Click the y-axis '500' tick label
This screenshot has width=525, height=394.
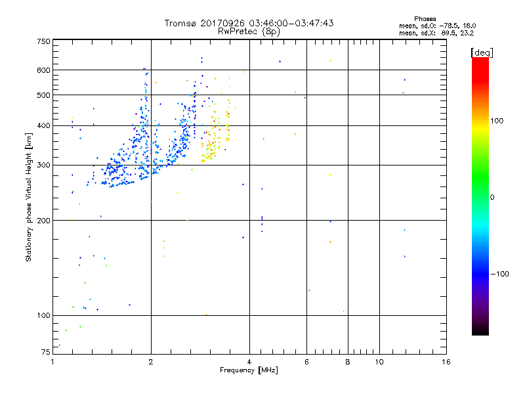(44, 95)
